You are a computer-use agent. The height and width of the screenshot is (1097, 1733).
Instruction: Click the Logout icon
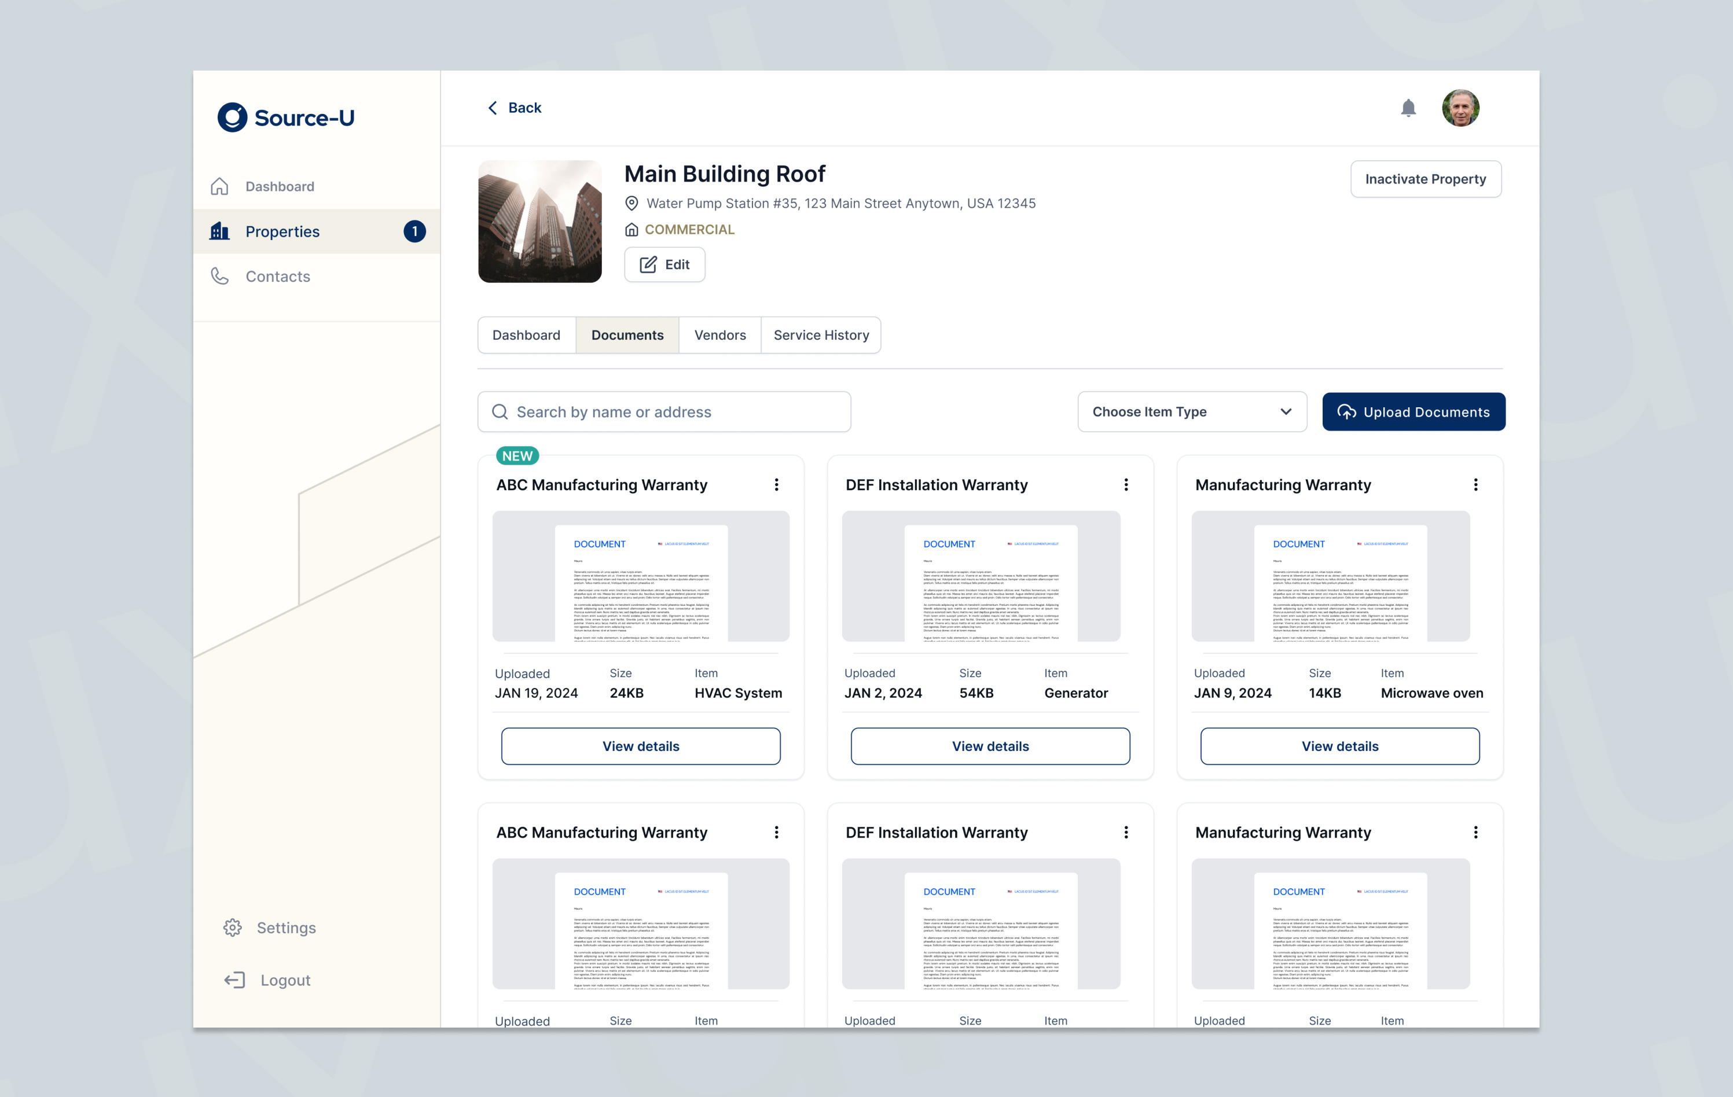234,979
